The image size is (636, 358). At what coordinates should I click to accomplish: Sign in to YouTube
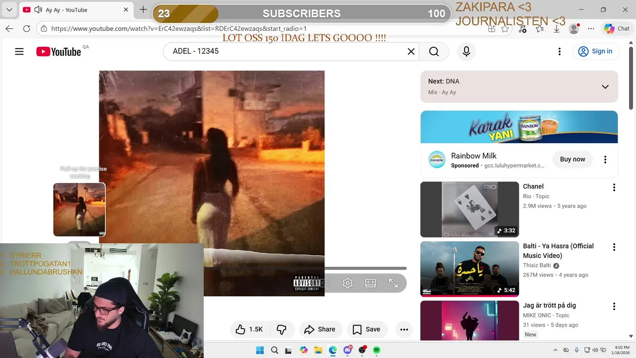click(x=595, y=51)
